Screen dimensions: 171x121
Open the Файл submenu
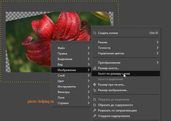click(71, 48)
